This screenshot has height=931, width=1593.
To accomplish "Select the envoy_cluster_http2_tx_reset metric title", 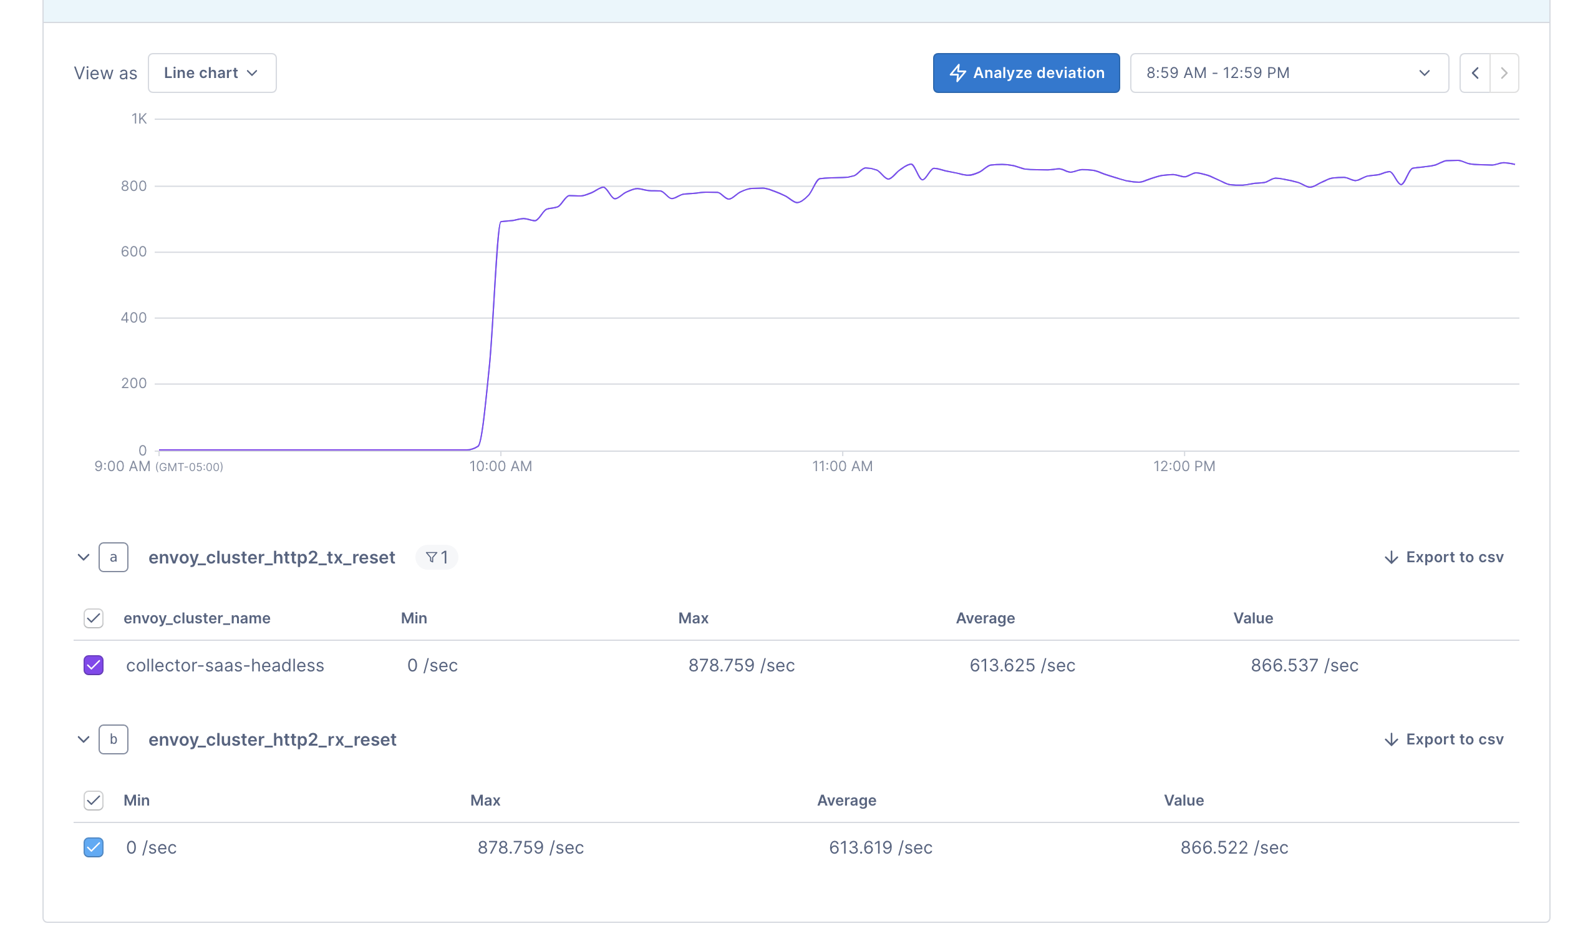I will coord(272,557).
